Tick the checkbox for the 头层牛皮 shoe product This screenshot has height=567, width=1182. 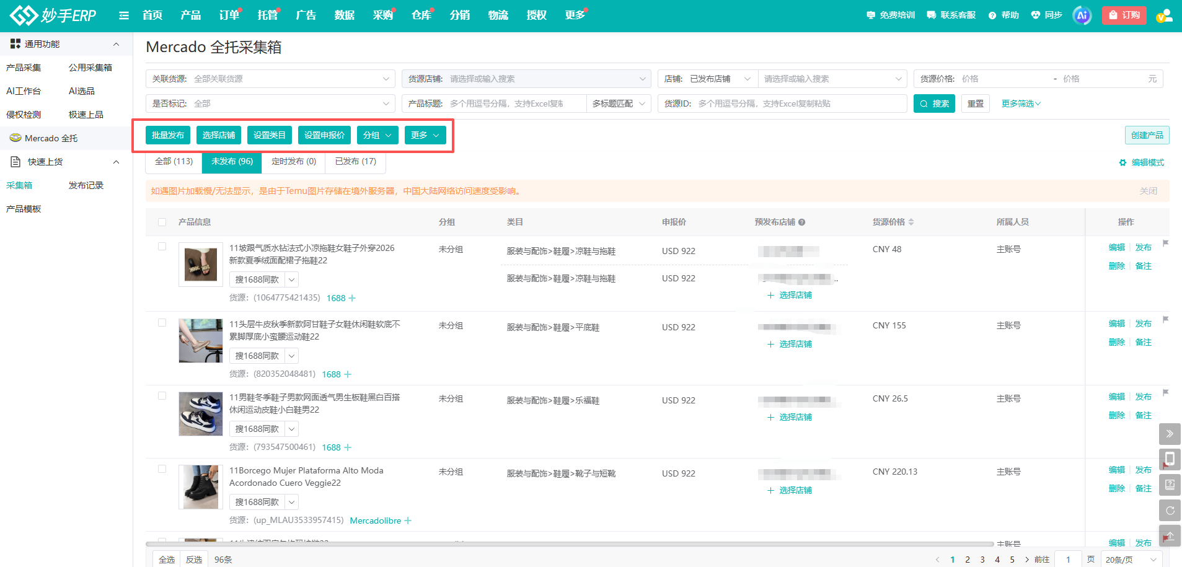point(162,323)
